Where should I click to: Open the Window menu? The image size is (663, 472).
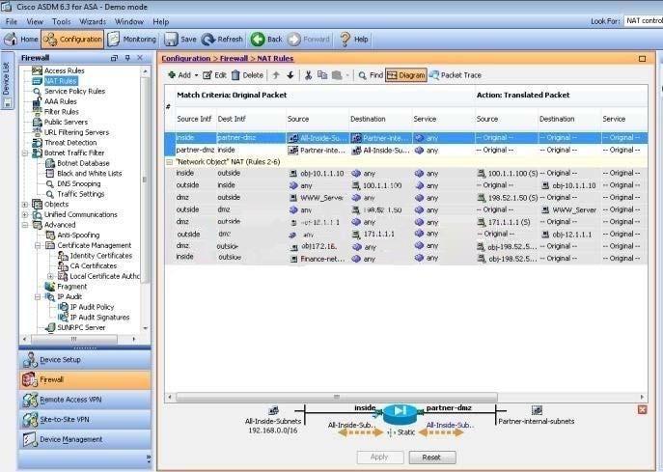point(129,21)
